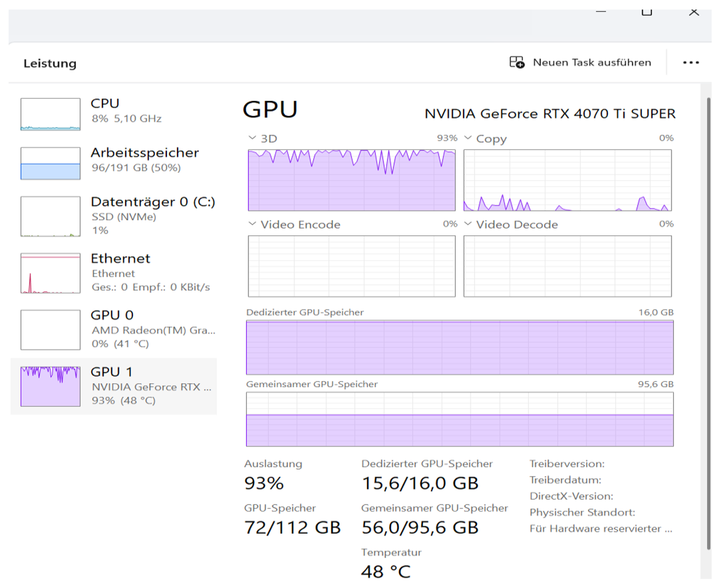Click the Gemeinsamer GPU-Speicher usage graph
This screenshot has width=721, height=587.
(x=459, y=419)
